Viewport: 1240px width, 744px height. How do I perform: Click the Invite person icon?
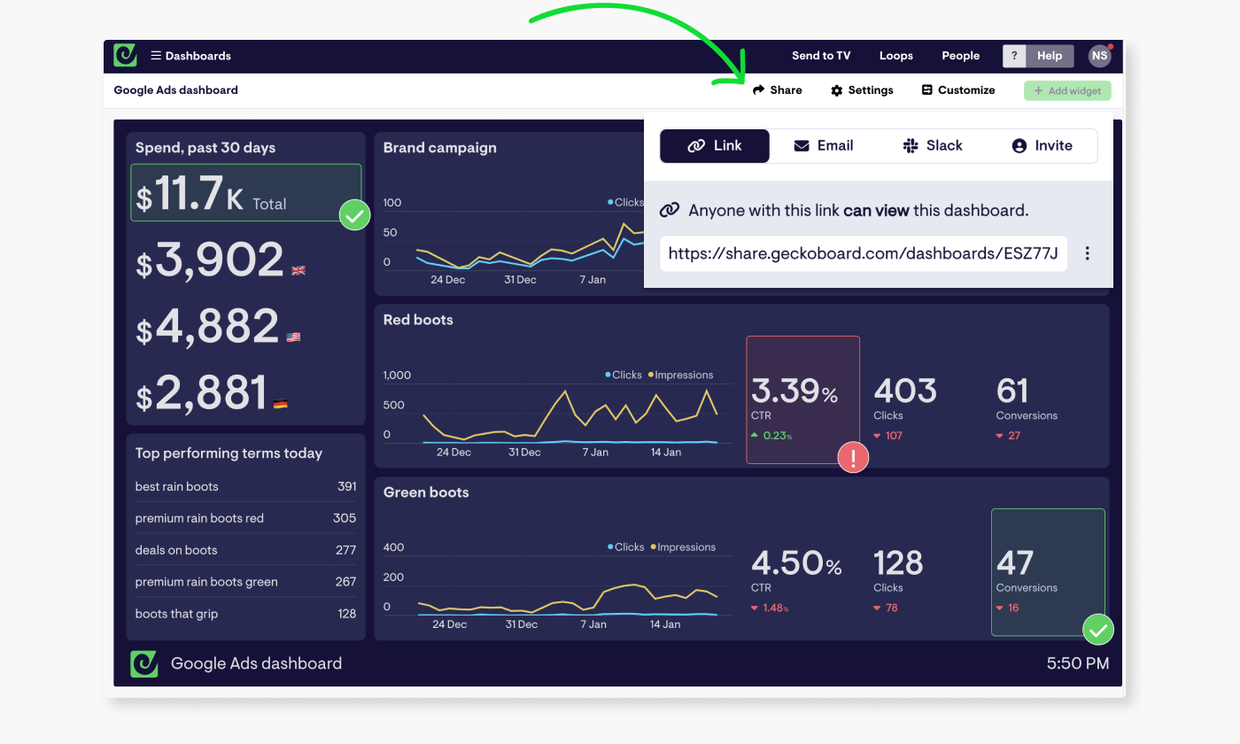(x=1017, y=145)
